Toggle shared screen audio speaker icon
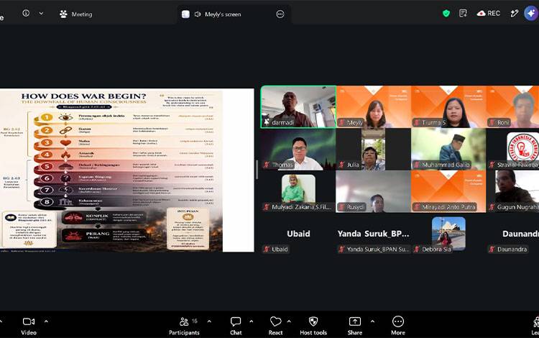 click(x=198, y=14)
